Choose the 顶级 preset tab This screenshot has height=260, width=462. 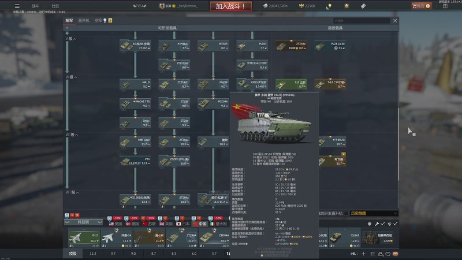tap(73, 254)
